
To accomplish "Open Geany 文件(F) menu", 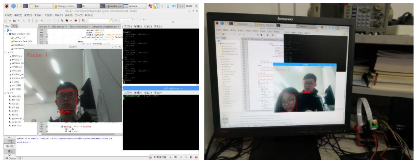I will point(8,15).
